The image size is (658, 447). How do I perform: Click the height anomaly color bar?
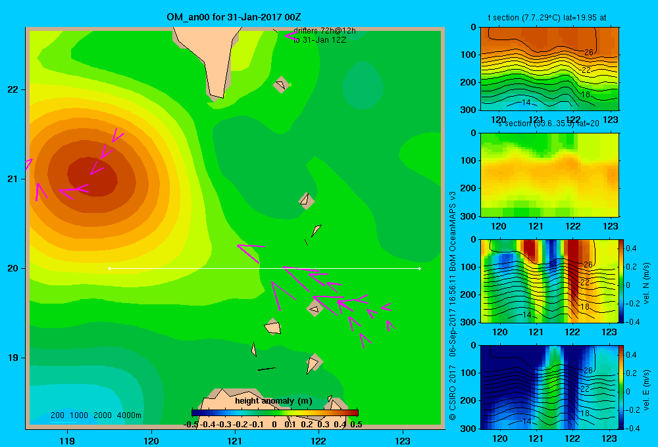tap(275, 413)
